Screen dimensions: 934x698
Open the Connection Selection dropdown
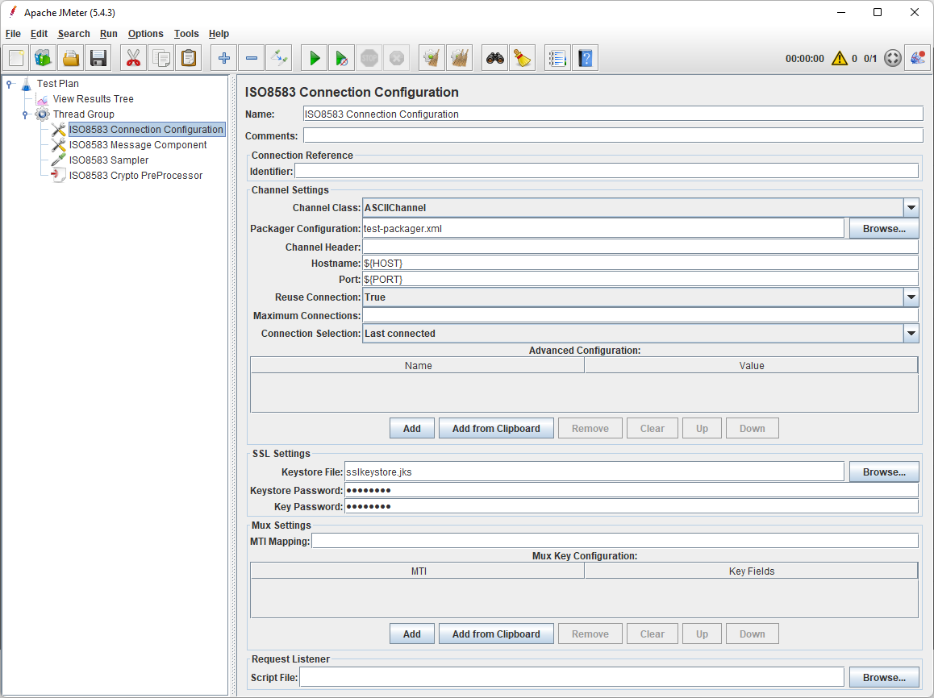[911, 333]
